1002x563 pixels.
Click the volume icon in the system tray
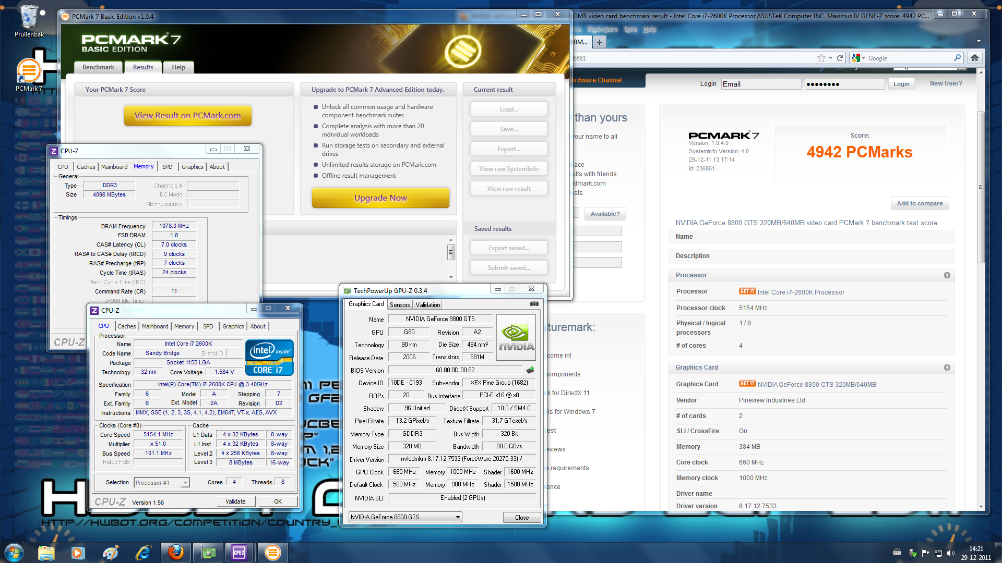pyautogui.click(x=950, y=553)
